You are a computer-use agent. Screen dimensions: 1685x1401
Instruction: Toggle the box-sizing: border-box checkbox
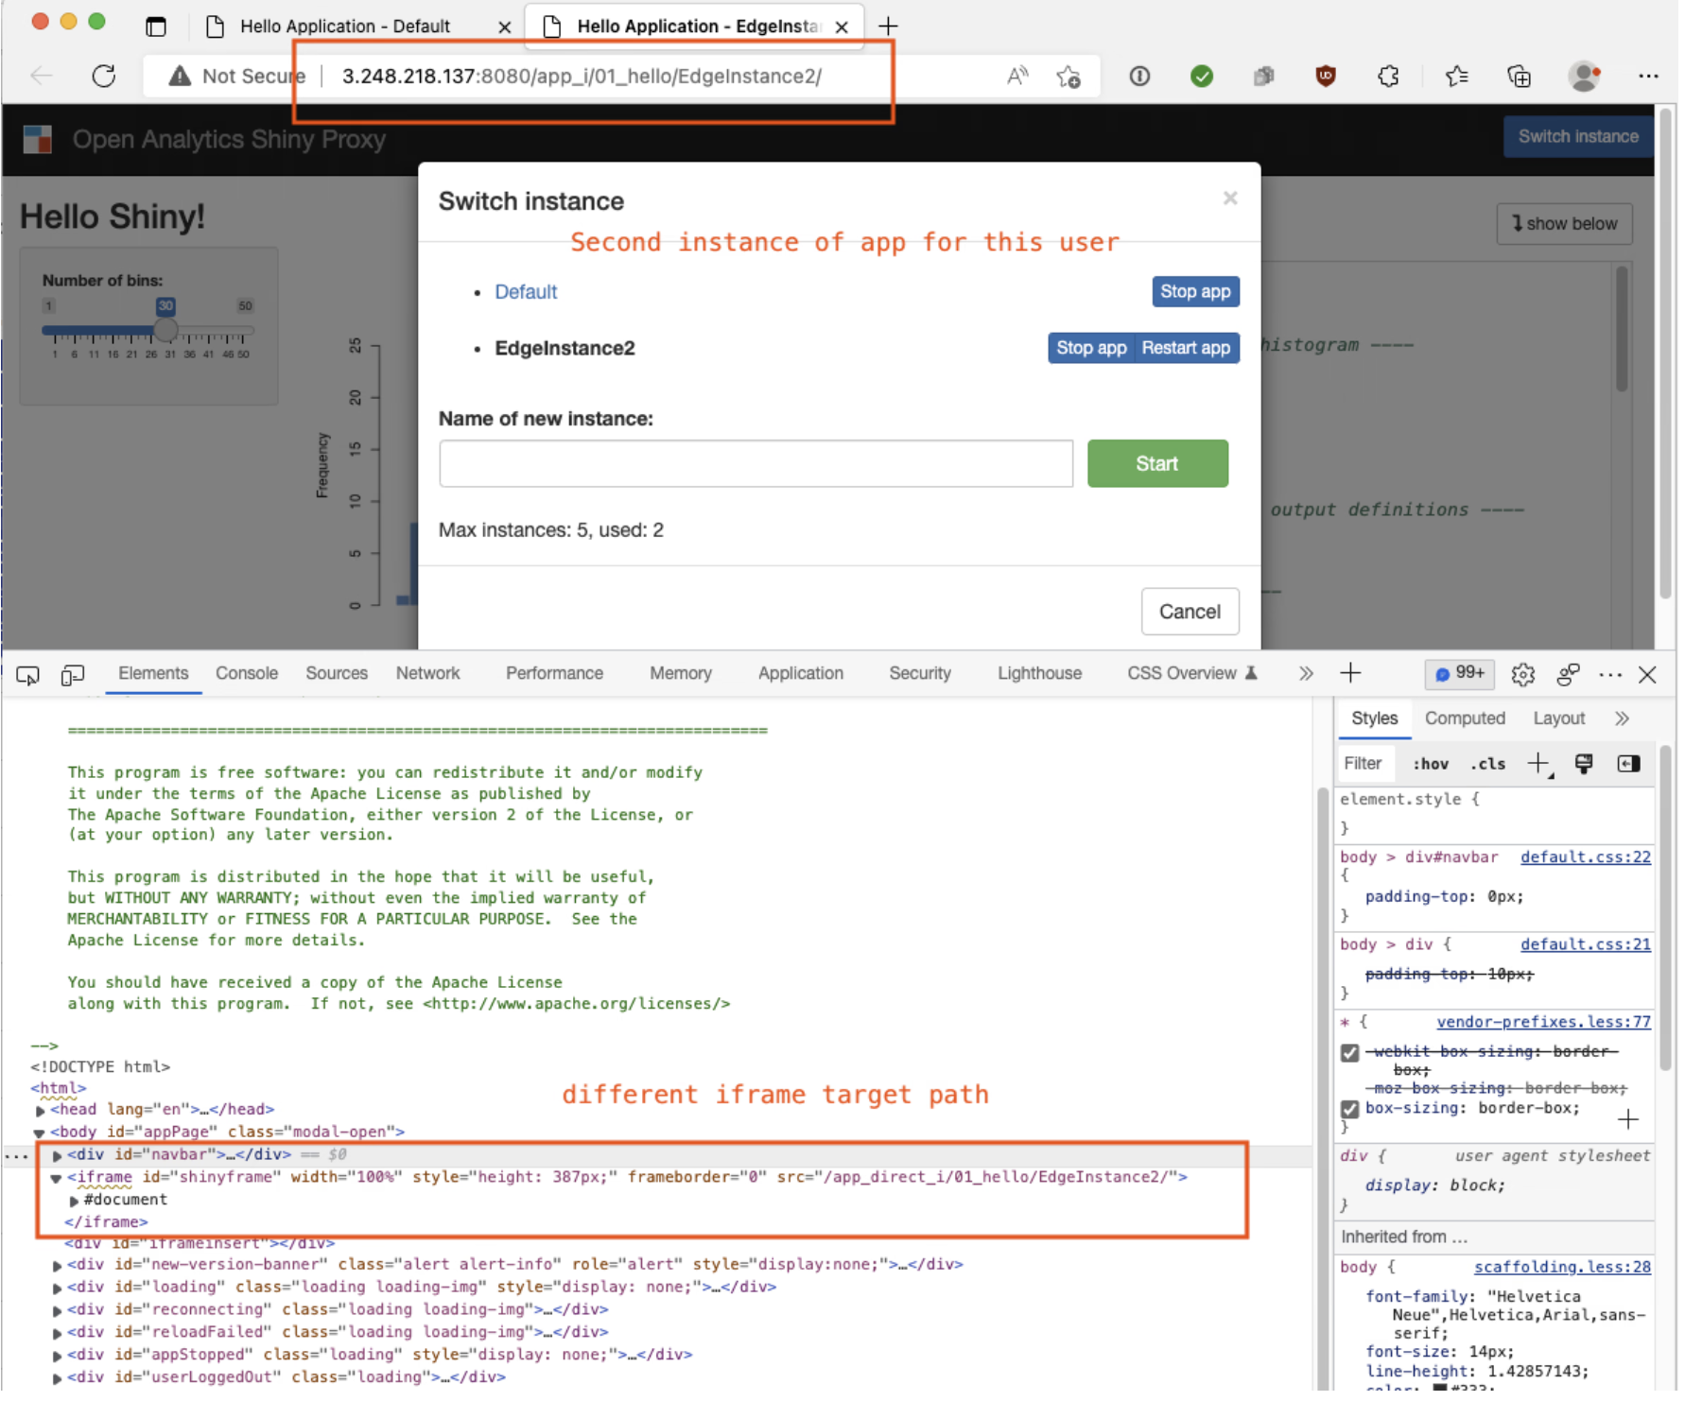pos(1350,1108)
